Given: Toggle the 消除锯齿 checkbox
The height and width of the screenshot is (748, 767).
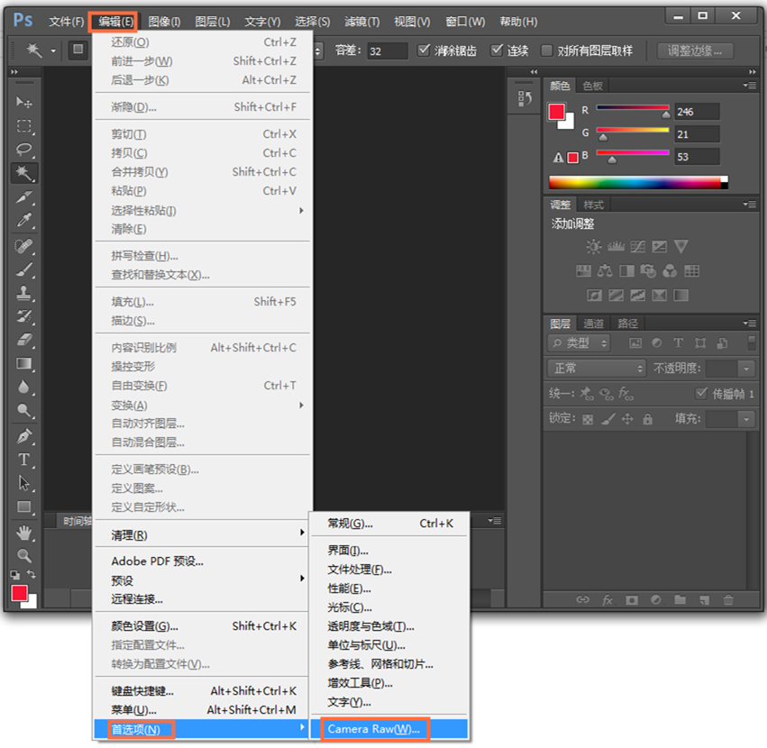Looking at the screenshot, I should click(424, 50).
